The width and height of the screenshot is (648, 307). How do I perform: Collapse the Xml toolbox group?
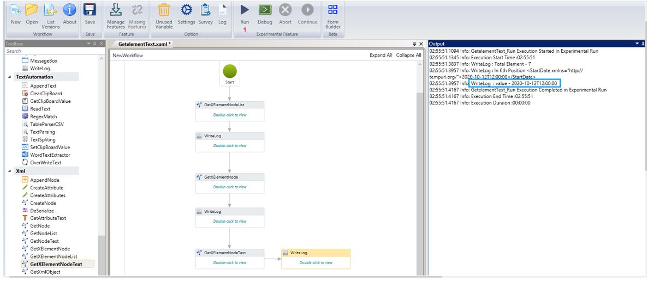pyautogui.click(x=9, y=171)
